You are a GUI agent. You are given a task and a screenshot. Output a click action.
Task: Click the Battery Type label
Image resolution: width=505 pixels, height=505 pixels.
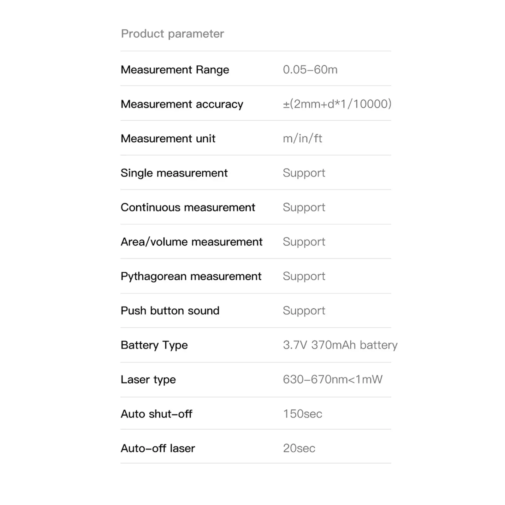[154, 345]
